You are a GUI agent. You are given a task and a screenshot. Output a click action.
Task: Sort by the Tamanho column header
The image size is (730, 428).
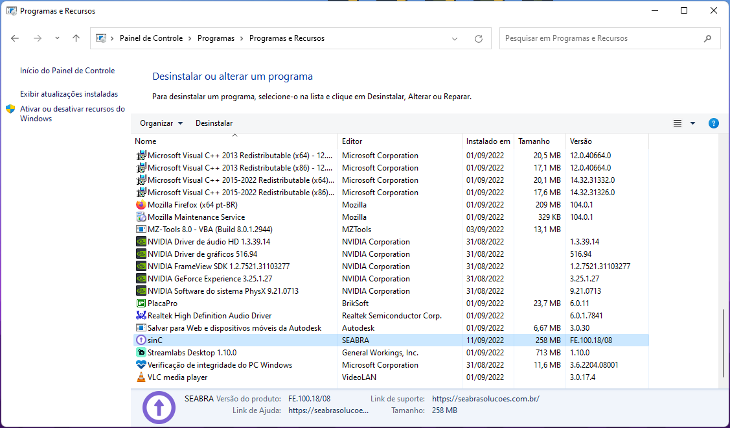click(x=540, y=141)
